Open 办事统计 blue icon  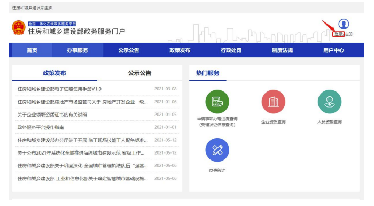tap(217, 150)
